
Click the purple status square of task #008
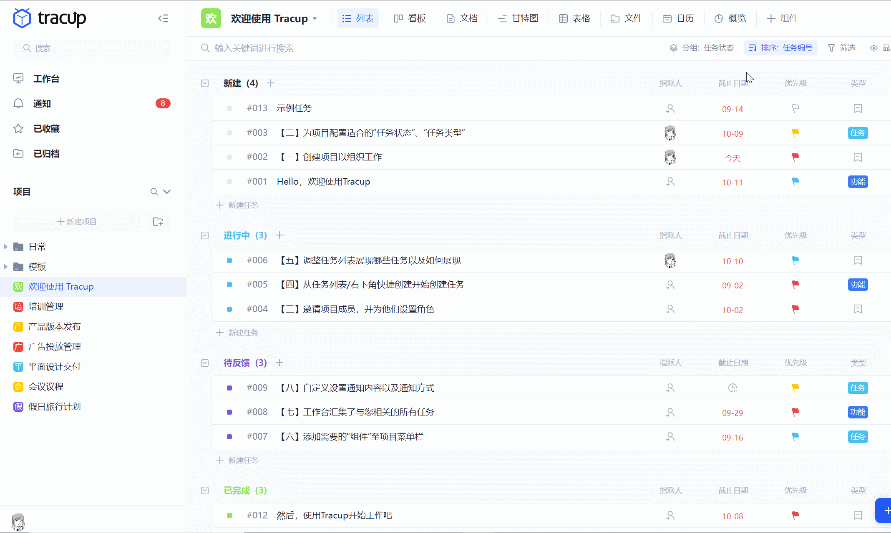229,412
